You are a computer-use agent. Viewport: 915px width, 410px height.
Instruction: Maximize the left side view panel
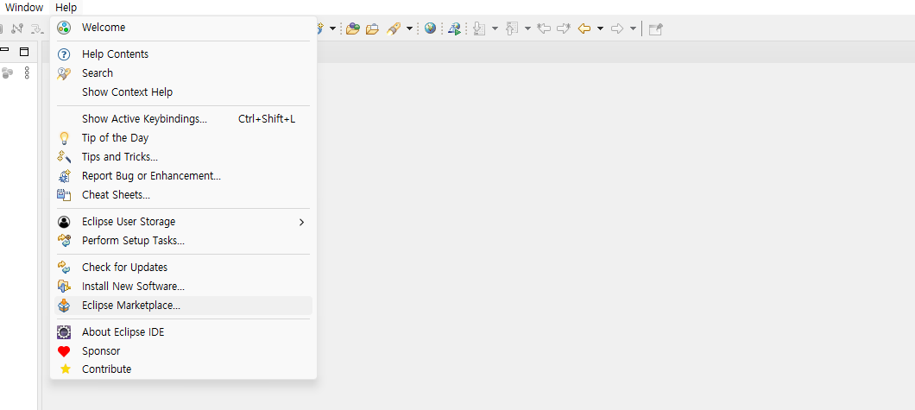(x=24, y=51)
